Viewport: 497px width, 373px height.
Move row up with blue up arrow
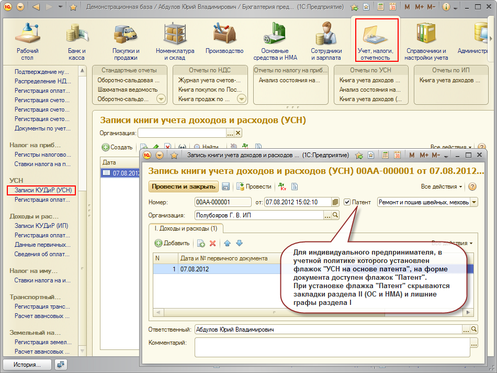click(228, 243)
